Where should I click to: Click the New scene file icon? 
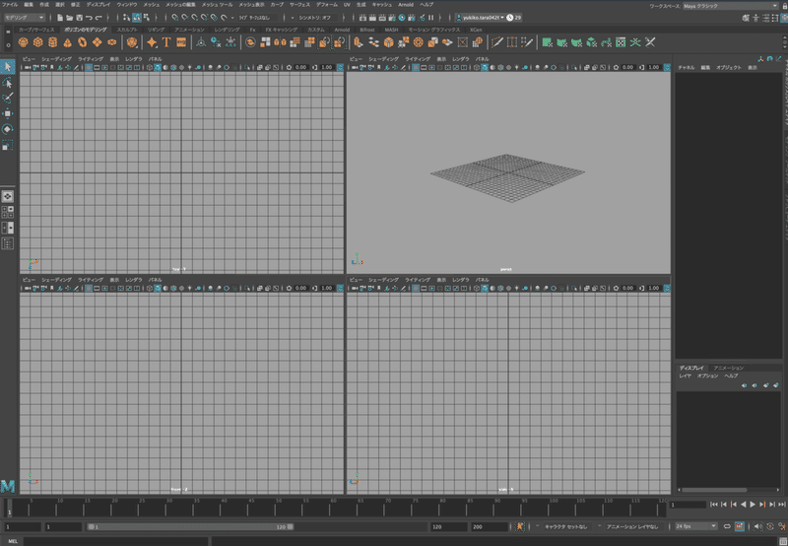click(60, 18)
